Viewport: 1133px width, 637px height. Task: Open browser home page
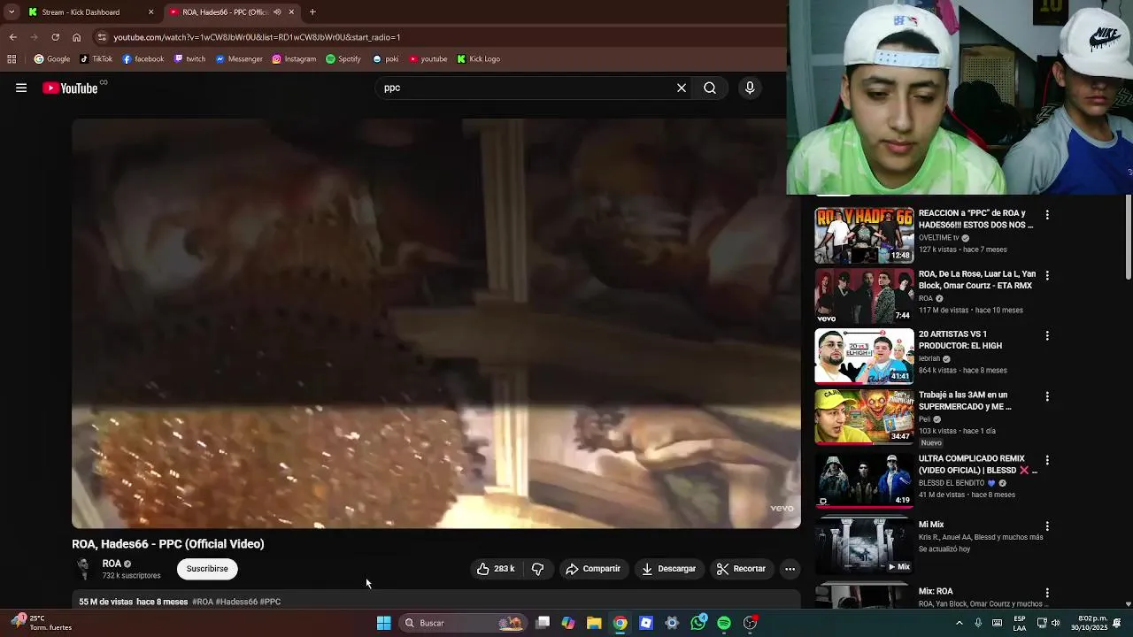pyautogui.click(x=76, y=37)
